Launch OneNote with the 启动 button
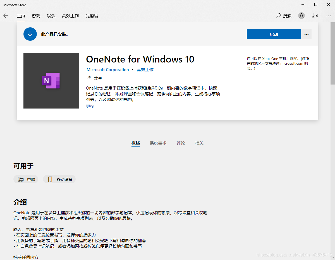The image size is (335, 260). pos(274,34)
